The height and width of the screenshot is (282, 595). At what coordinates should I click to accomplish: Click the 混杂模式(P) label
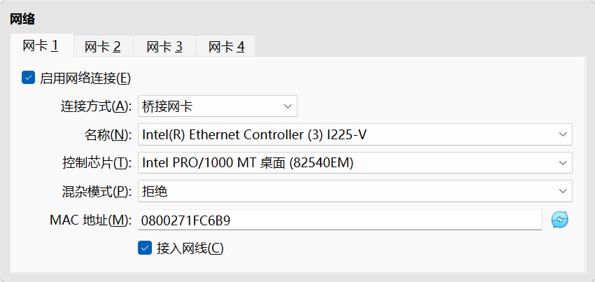point(97,192)
